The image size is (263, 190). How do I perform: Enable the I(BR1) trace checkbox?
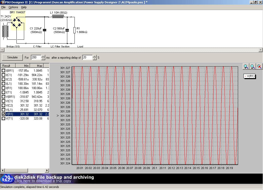pyautogui.click(x=3, y=71)
